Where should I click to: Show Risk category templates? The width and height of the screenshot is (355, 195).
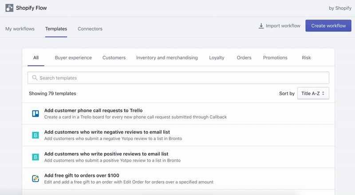pos(306,58)
